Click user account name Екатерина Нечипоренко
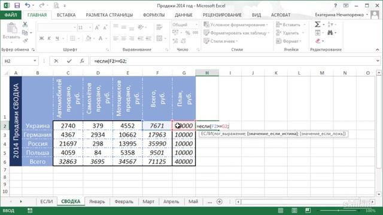This screenshot has height=215, width=383. click(x=339, y=15)
